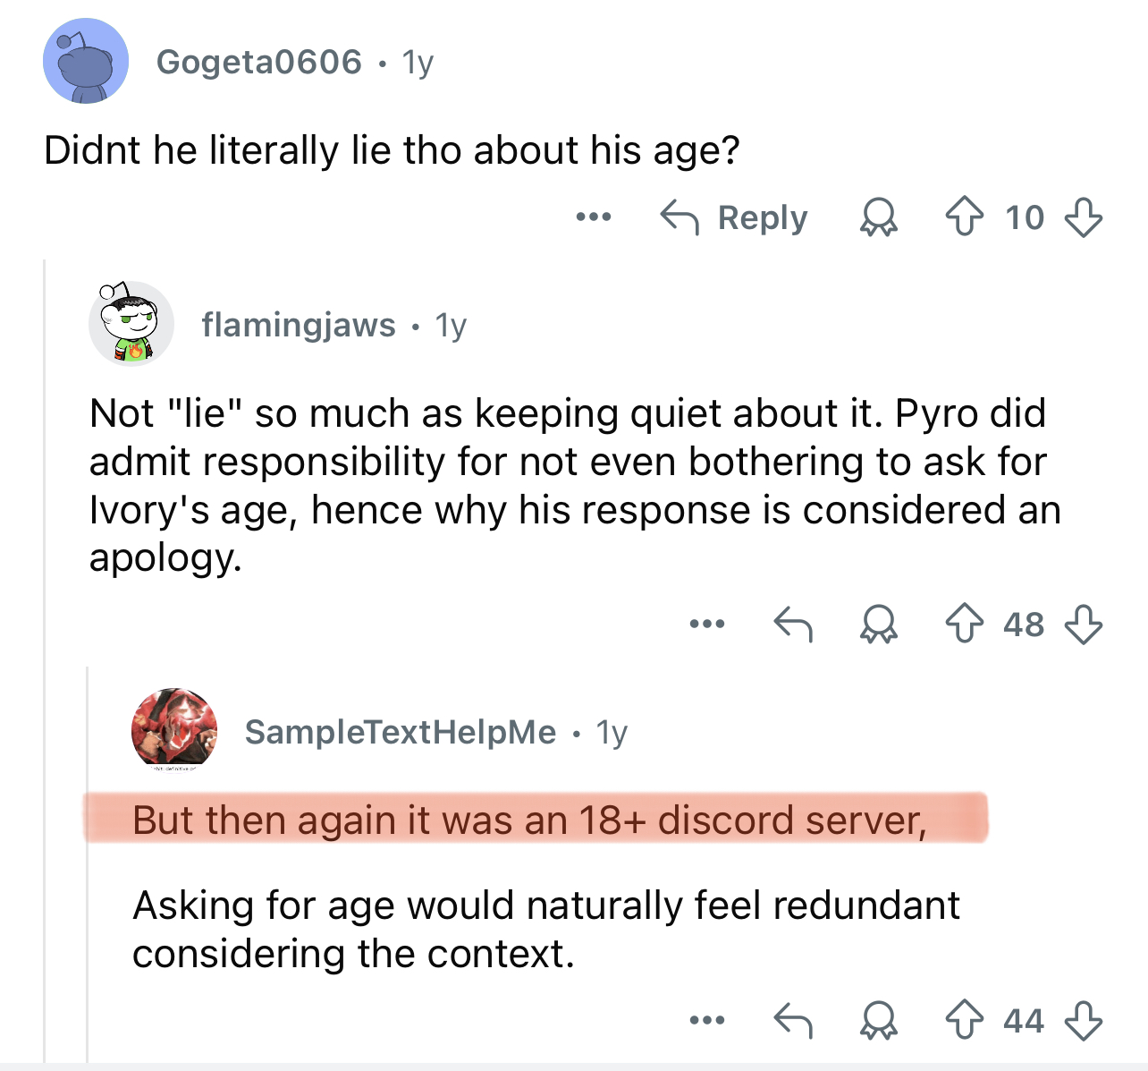The height and width of the screenshot is (1071, 1148).
Task: Open more options on flamingjaws' comment
Action: coord(707,624)
